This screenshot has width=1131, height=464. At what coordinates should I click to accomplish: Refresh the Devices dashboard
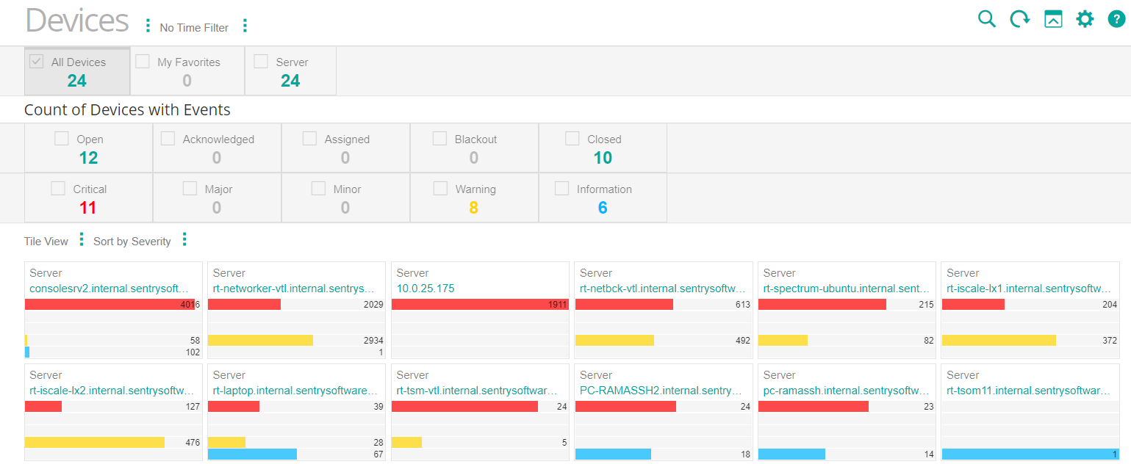[1020, 19]
